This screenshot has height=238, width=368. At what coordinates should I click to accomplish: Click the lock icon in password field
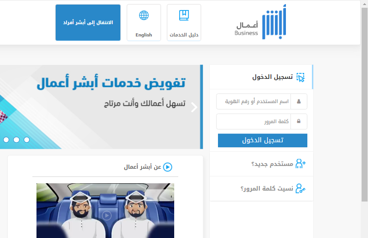tap(299, 122)
